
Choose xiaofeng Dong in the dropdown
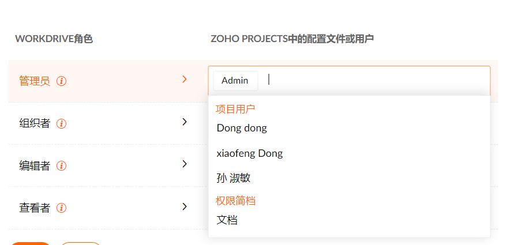click(x=249, y=153)
